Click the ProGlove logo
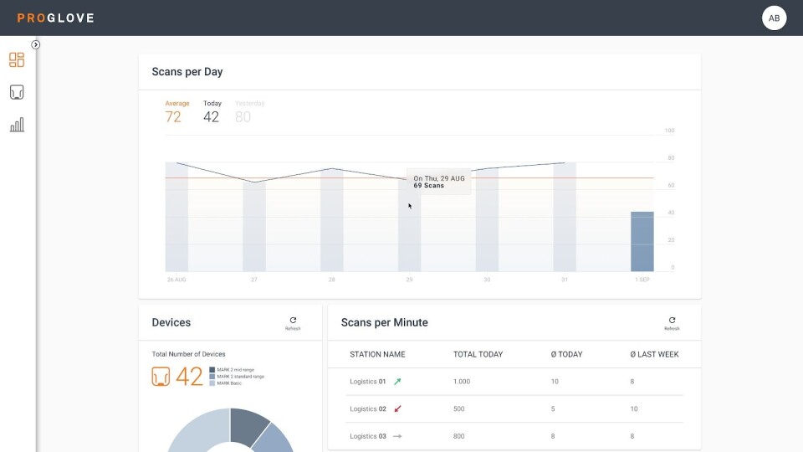This screenshot has height=452, width=803. point(55,18)
